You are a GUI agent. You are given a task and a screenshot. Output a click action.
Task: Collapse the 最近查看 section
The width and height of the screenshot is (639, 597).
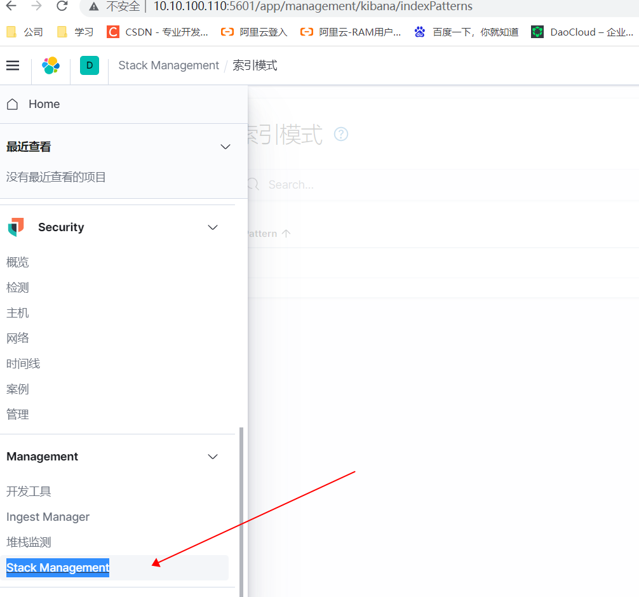click(225, 147)
